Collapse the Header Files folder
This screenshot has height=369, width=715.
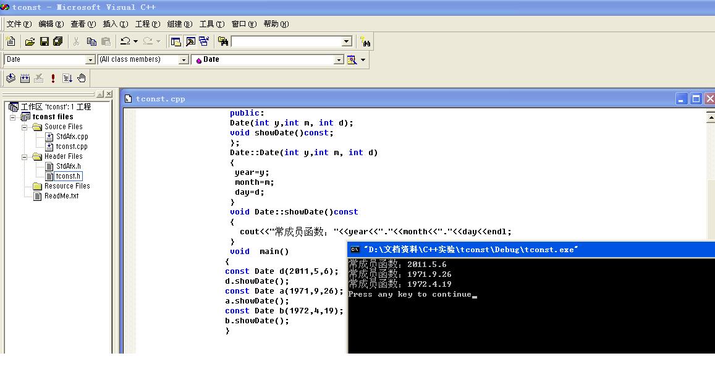point(25,157)
